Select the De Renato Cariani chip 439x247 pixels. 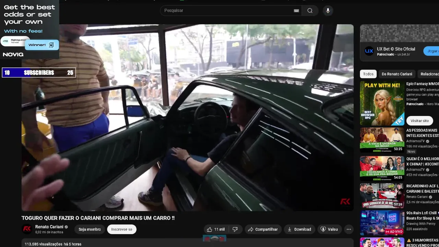[397, 74]
